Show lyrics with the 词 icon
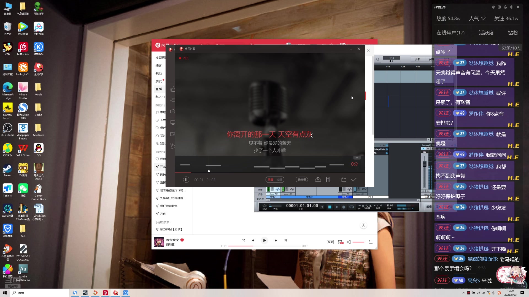The height and width of the screenshot is (297, 529). [x=286, y=240]
